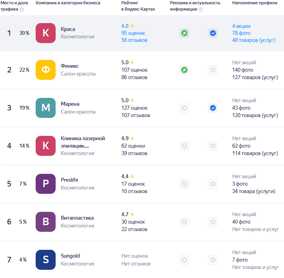Click the yellow Феникс company logo
The width and height of the screenshot is (284, 278).
click(x=46, y=70)
